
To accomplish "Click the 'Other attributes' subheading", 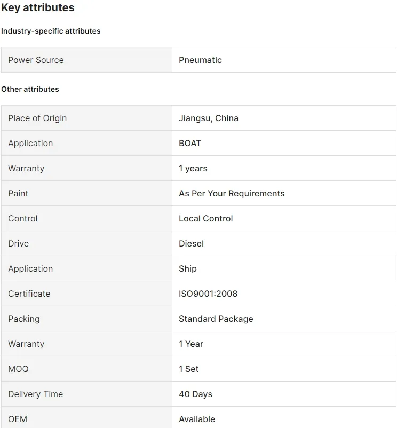I will point(30,89).
